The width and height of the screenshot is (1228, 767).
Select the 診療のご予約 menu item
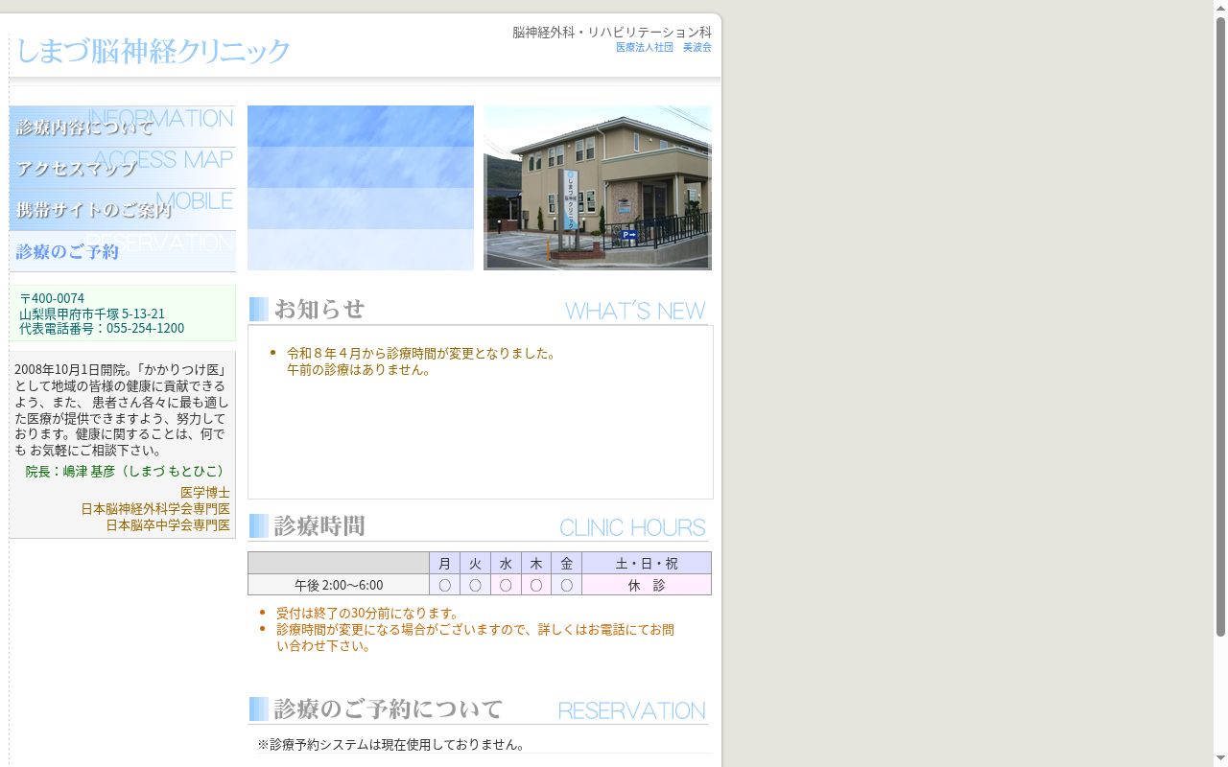122,251
